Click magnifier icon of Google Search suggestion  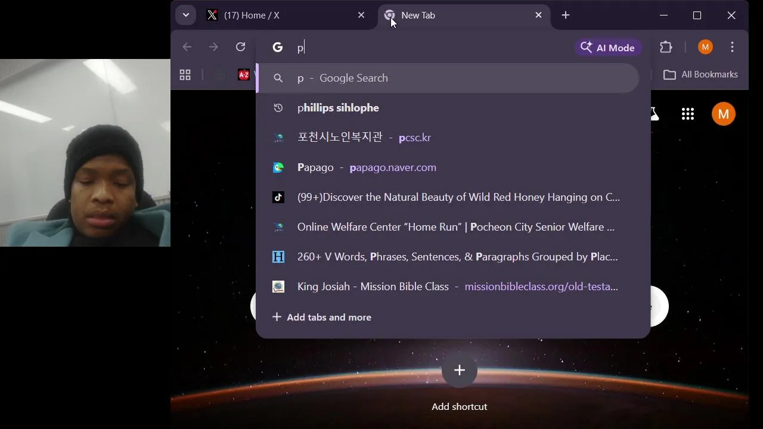click(x=278, y=78)
